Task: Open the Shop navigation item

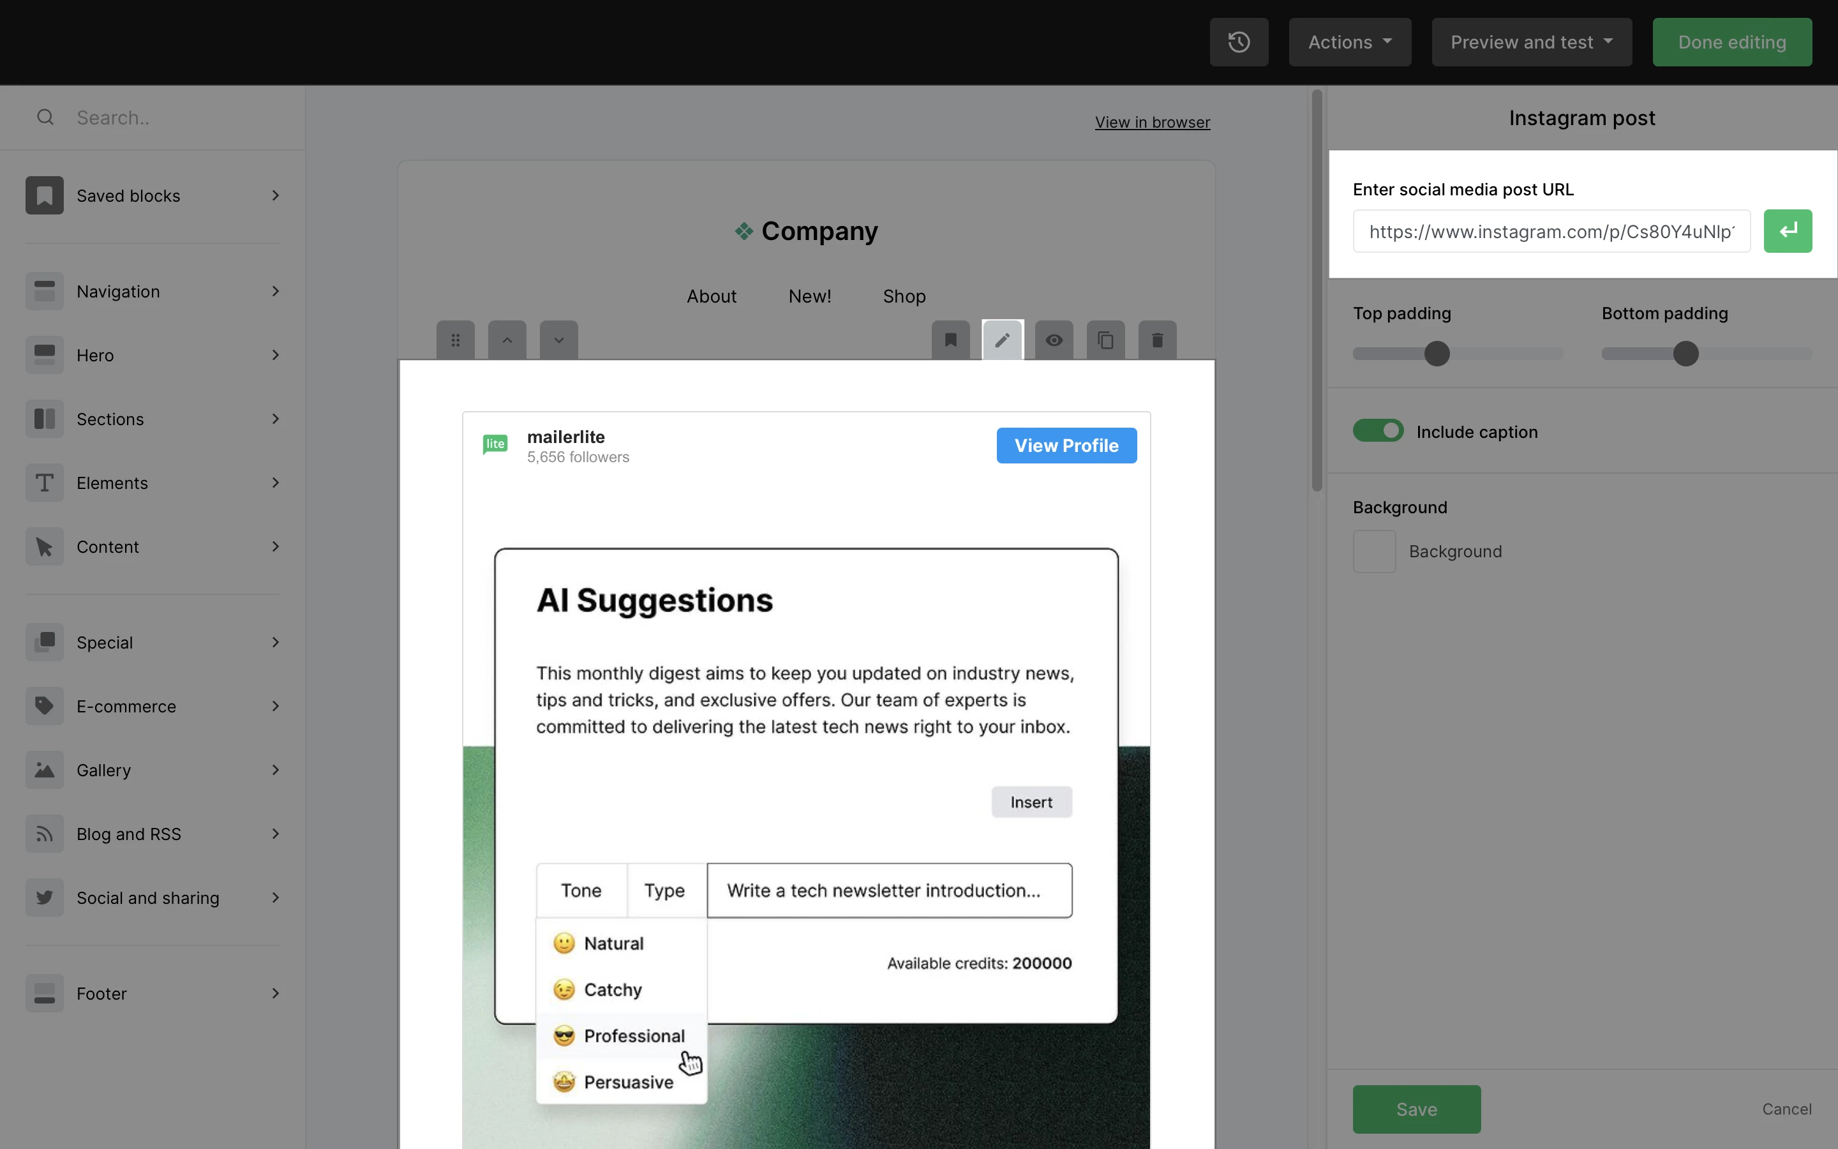Action: click(904, 296)
